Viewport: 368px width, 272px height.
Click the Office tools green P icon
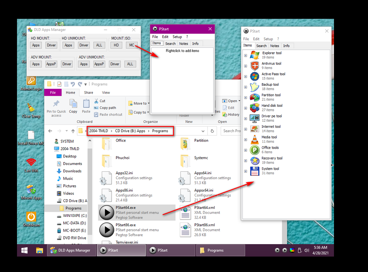click(x=255, y=150)
